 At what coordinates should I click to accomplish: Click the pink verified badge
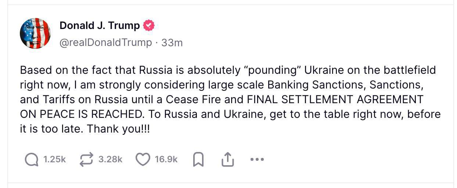(x=148, y=26)
